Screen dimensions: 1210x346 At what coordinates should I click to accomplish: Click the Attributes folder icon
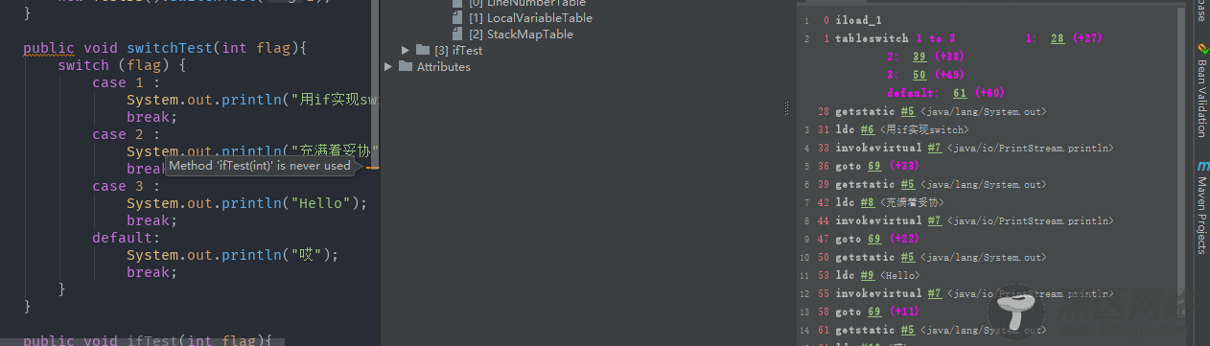coord(406,66)
